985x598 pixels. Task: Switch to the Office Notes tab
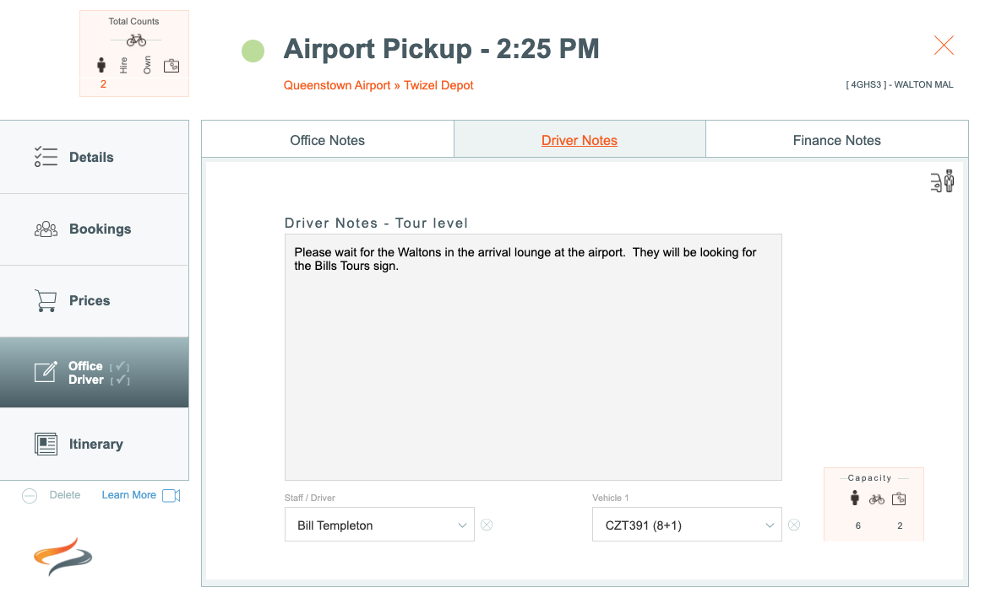click(327, 139)
